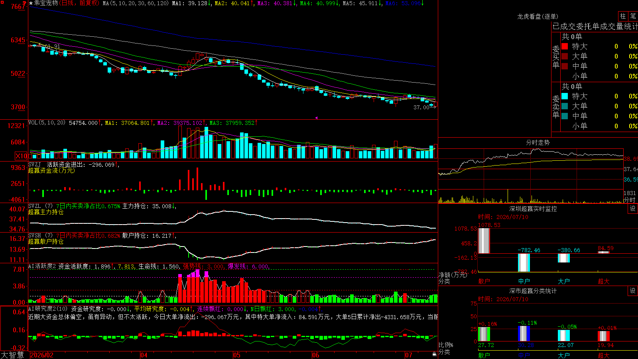Select the 07 month timeline marker
This screenshot has width=638, height=359.
point(409,355)
